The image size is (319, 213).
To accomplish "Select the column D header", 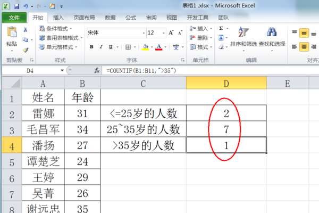I will click(226, 83).
